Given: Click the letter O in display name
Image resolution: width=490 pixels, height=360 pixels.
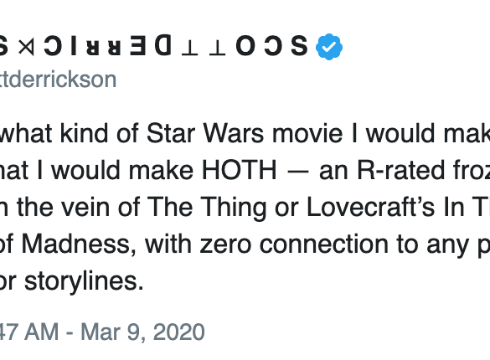Looking at the screenshot, I should [x=244, y=46].
